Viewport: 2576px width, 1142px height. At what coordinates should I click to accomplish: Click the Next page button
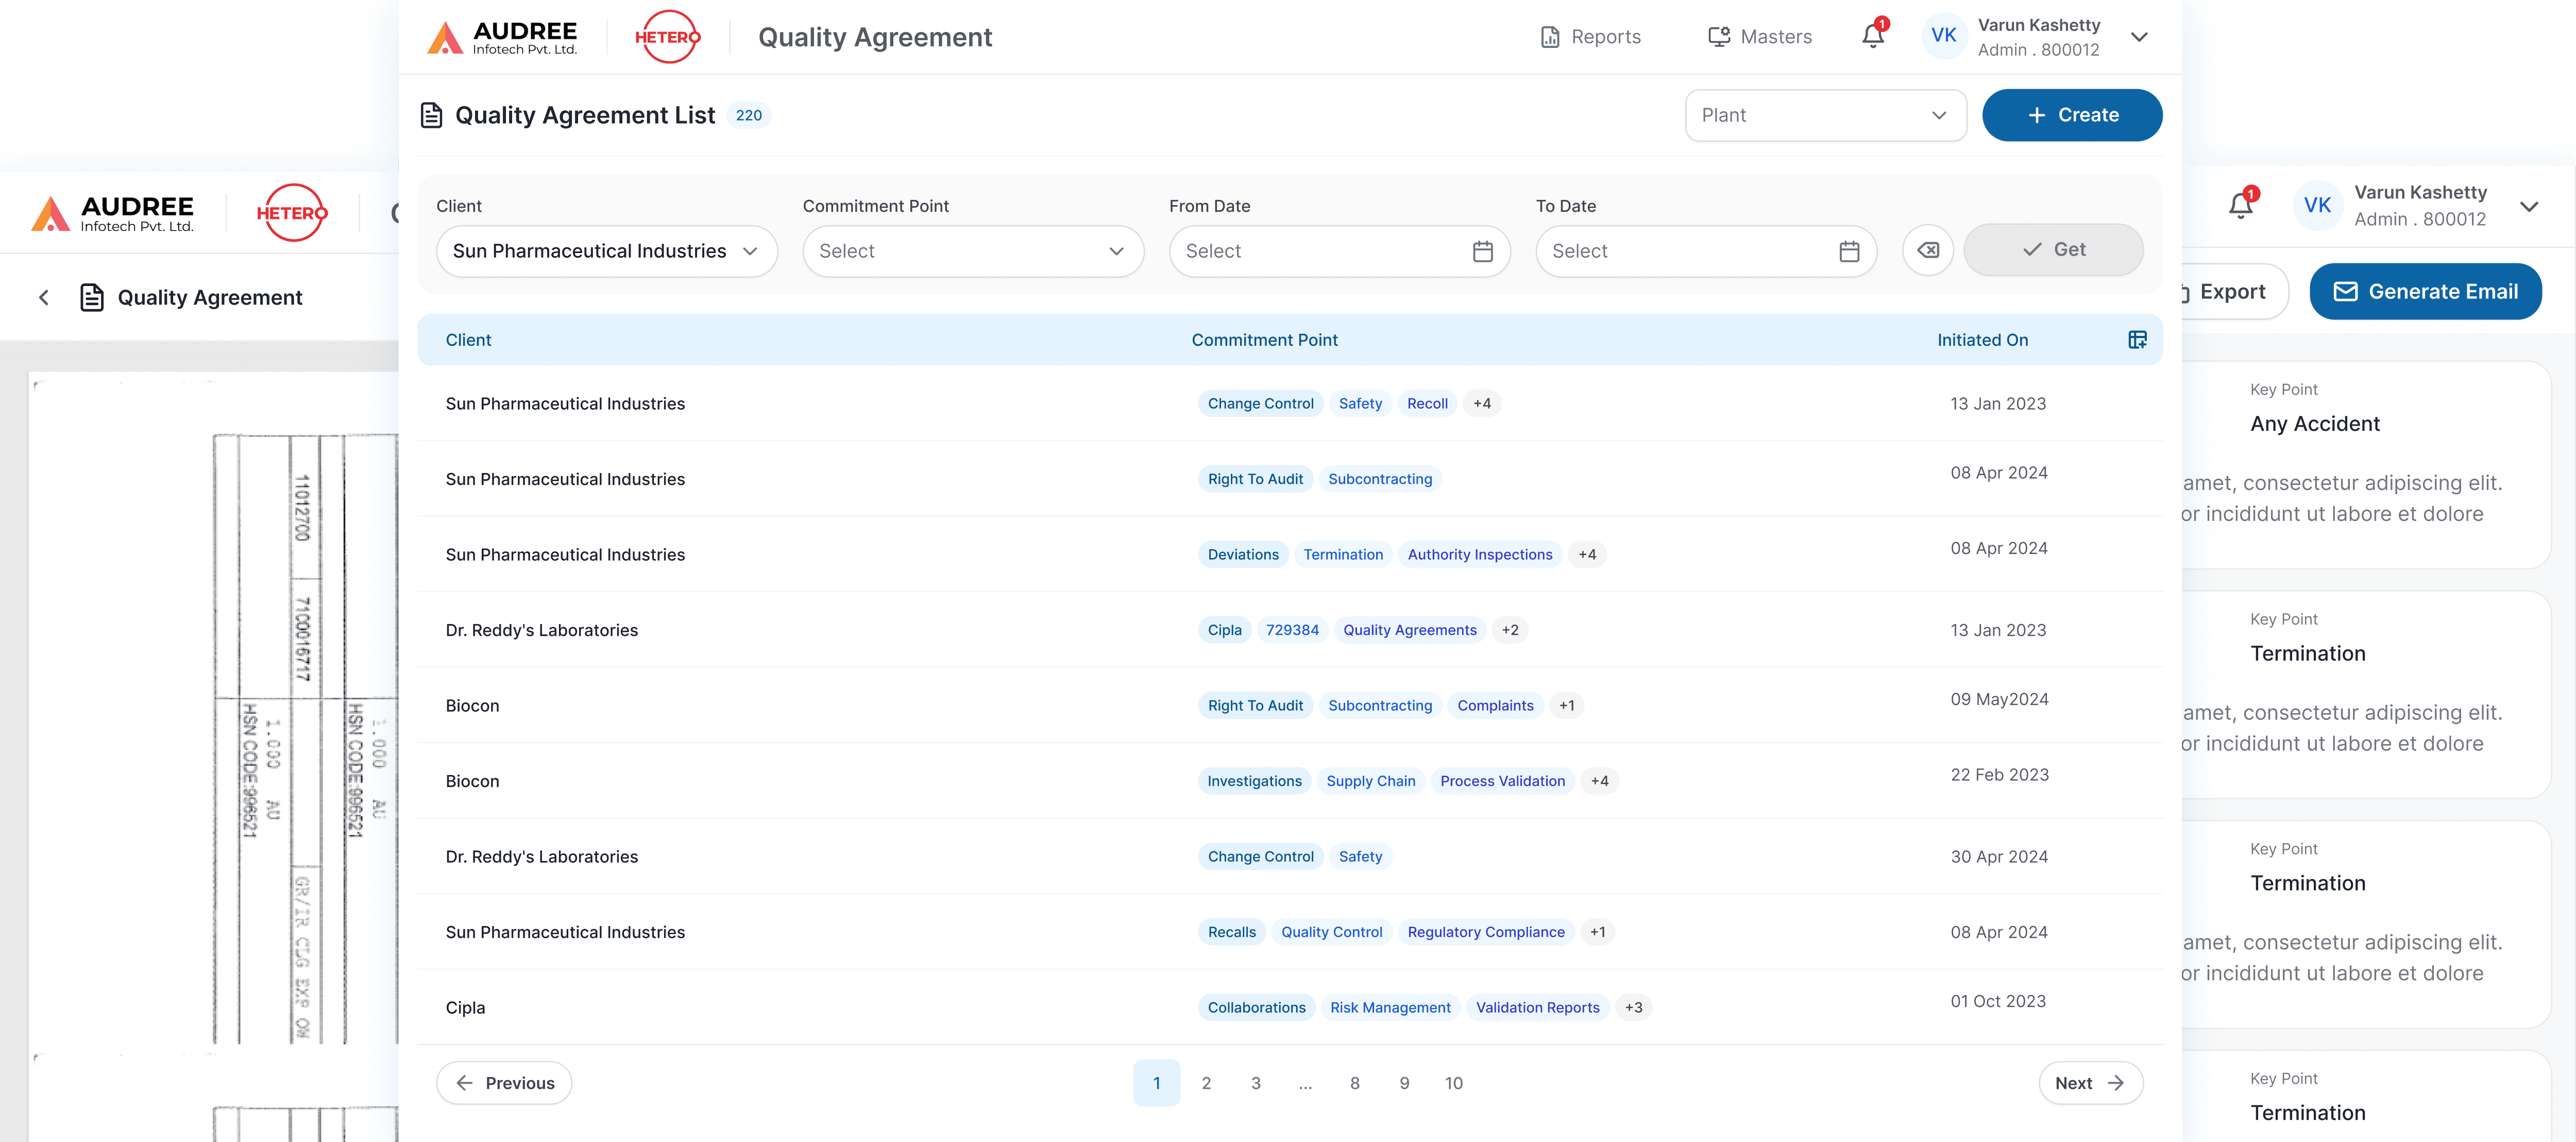tap(2090, 1083)
